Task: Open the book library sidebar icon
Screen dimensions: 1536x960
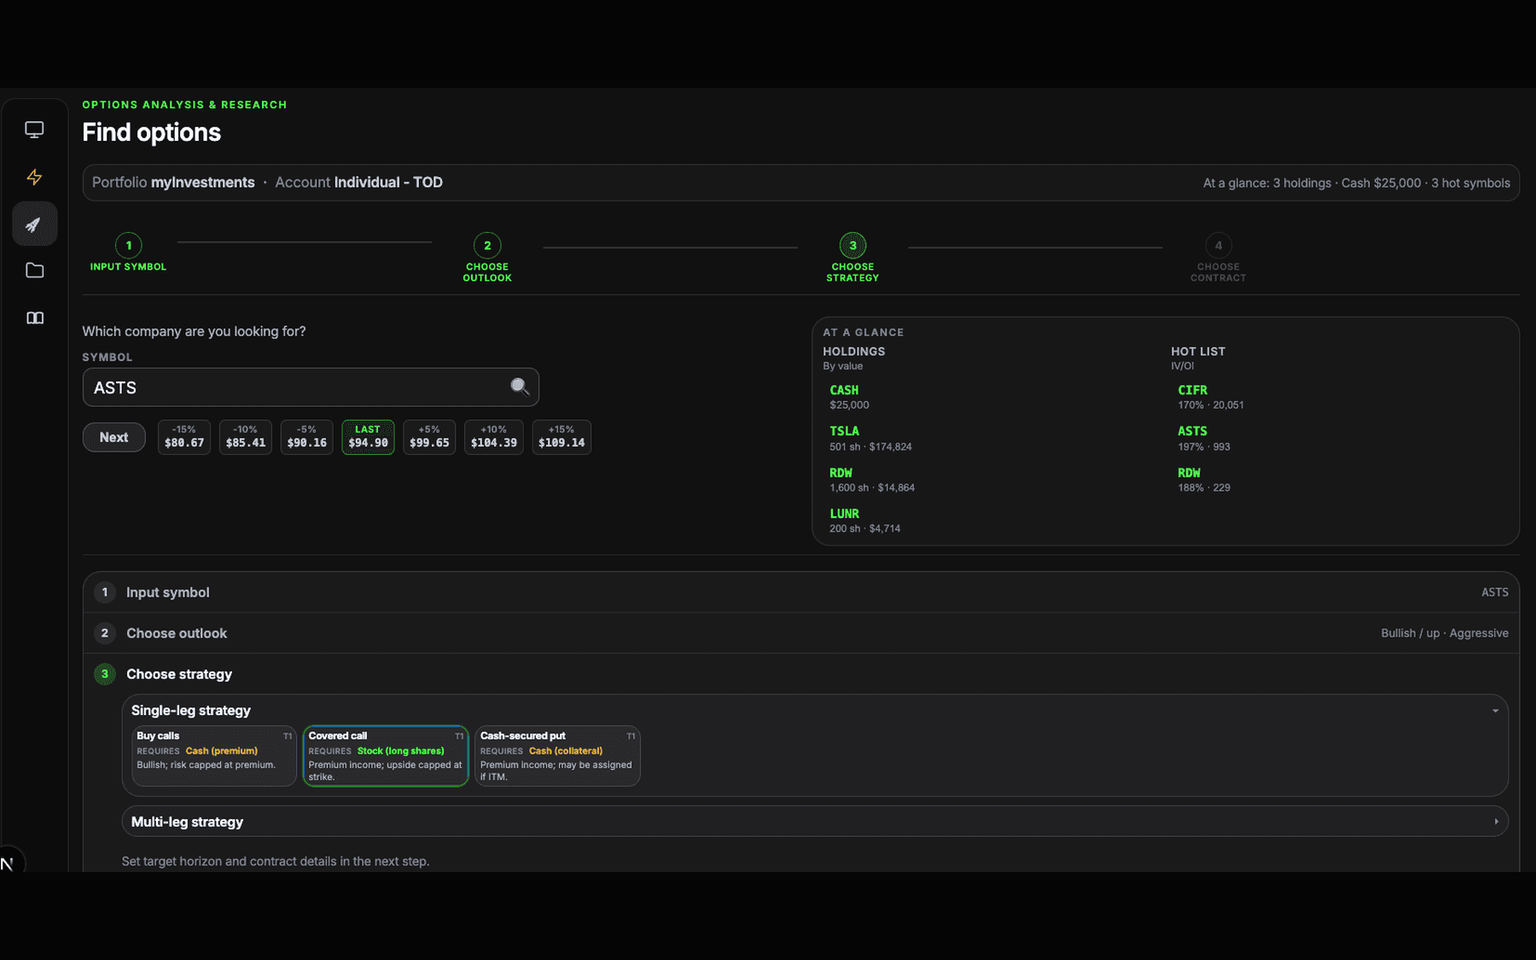Action: (x=34, y=317)
